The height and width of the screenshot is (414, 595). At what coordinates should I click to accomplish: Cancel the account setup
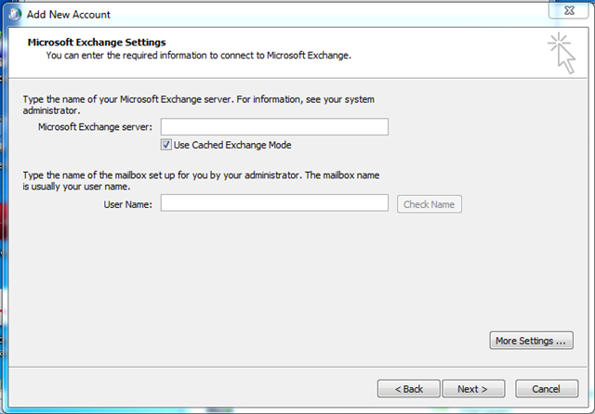click(x=547, y=389)
